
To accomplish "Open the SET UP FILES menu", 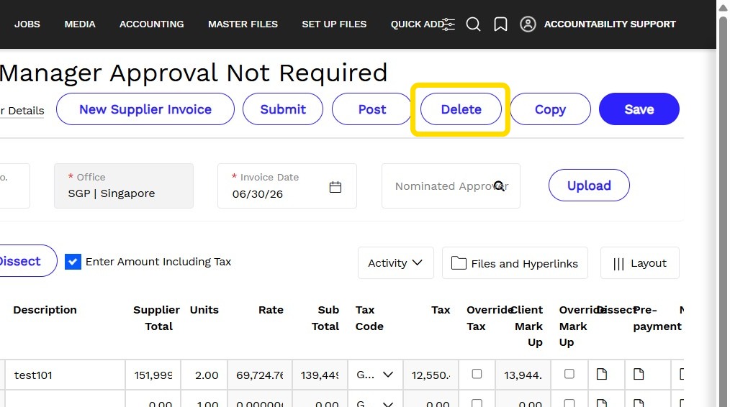I will pyautogui.click(x=334, y=24).
